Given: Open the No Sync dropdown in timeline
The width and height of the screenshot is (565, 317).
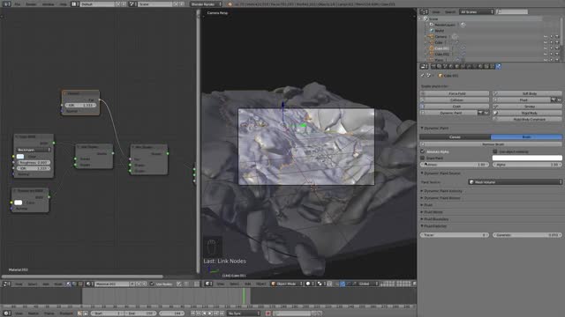Looking at the screenshot, I should pos(244,313).
